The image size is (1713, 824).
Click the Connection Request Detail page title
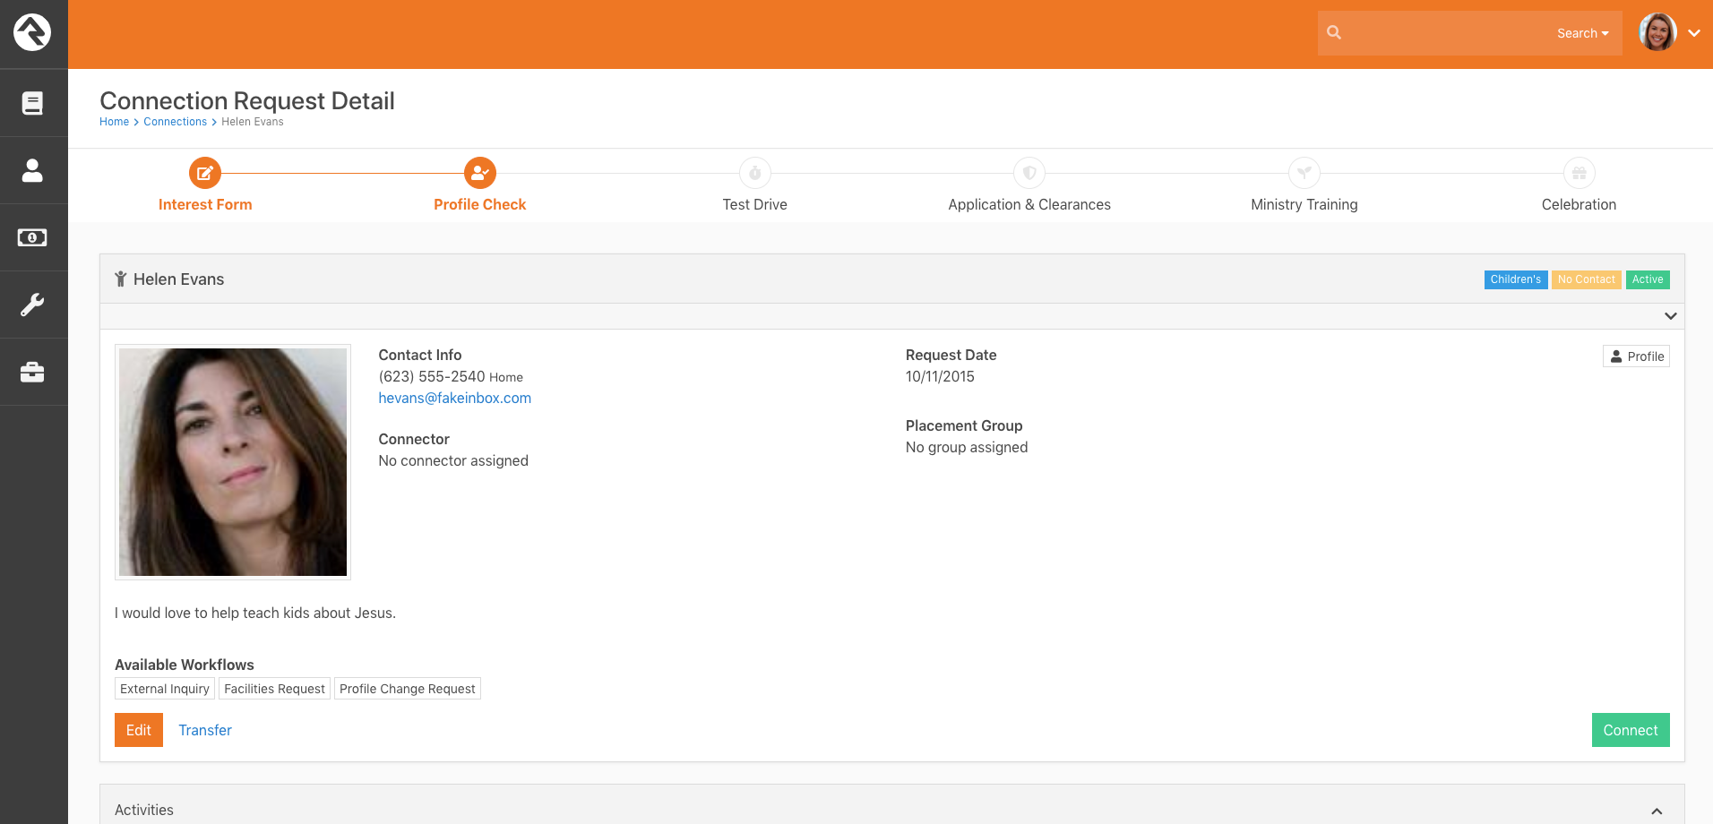tap(247, 100)
